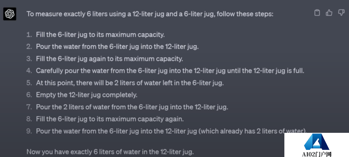Click step 5 starting 'At this point'
The image size is (349, 157).
[x=130, y=83]
